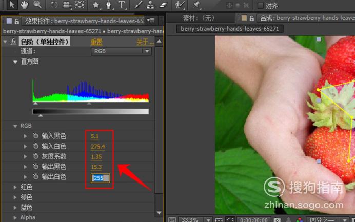Toggle lock on the 合成 viewer panel
This screenshot has height=222, width=355.
click(251, 18)
